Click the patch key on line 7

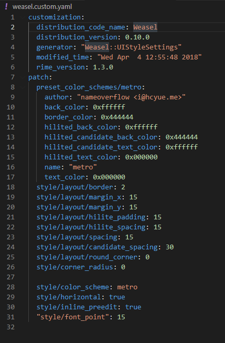(38, 77)
